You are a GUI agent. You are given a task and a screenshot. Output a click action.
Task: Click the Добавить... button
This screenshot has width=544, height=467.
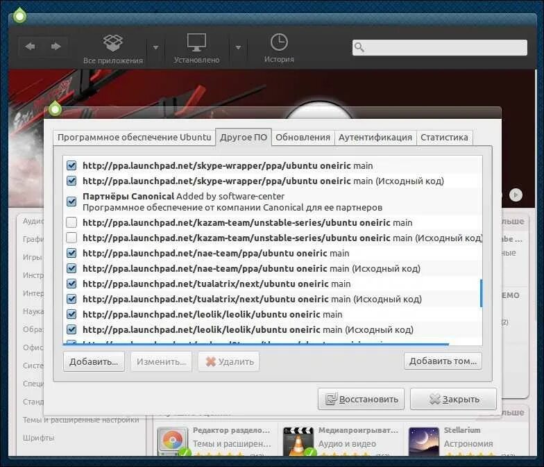pyautogui.click(x=94, y=361)
